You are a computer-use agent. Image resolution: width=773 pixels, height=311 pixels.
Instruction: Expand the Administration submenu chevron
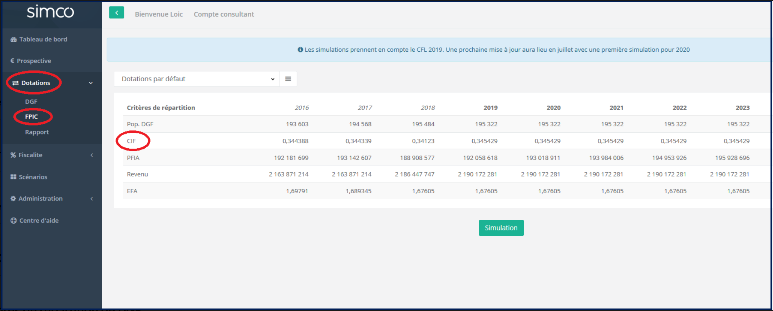point(92,199)
